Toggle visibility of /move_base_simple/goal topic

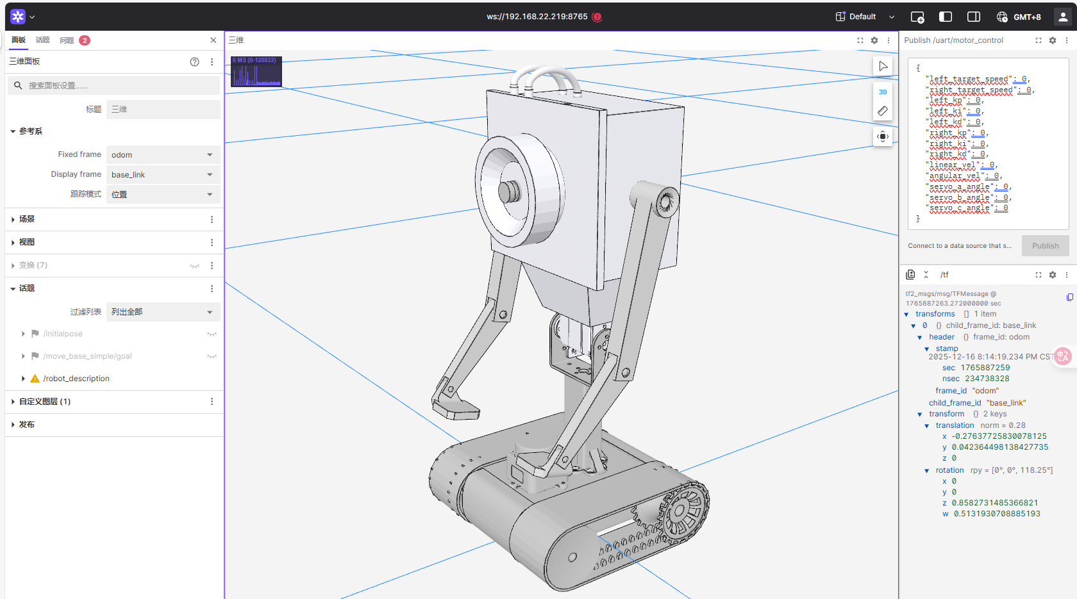pyautogui.click(x=212, y=356)
